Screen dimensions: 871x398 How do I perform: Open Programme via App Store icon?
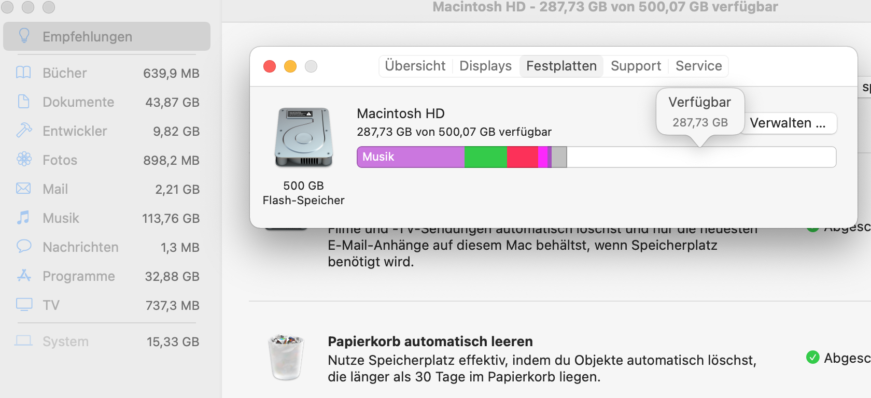pyautogui.click(x=24, y=275)
